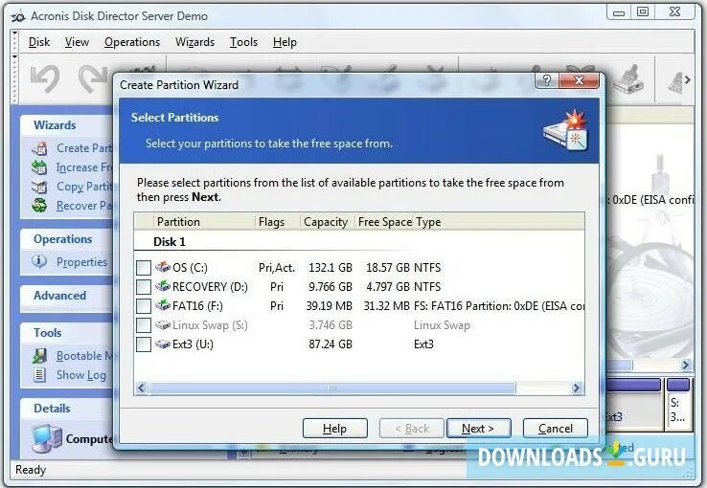
Task: Click the Recover Partitions link
Action: tap(84, 206)
